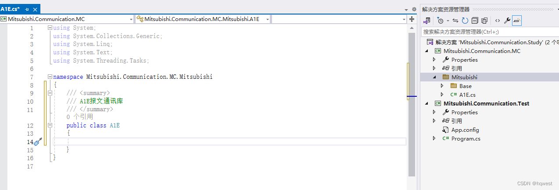Select 引用 under the MC project
Viewport: 559px width, 190px height.
click(456, 69)
